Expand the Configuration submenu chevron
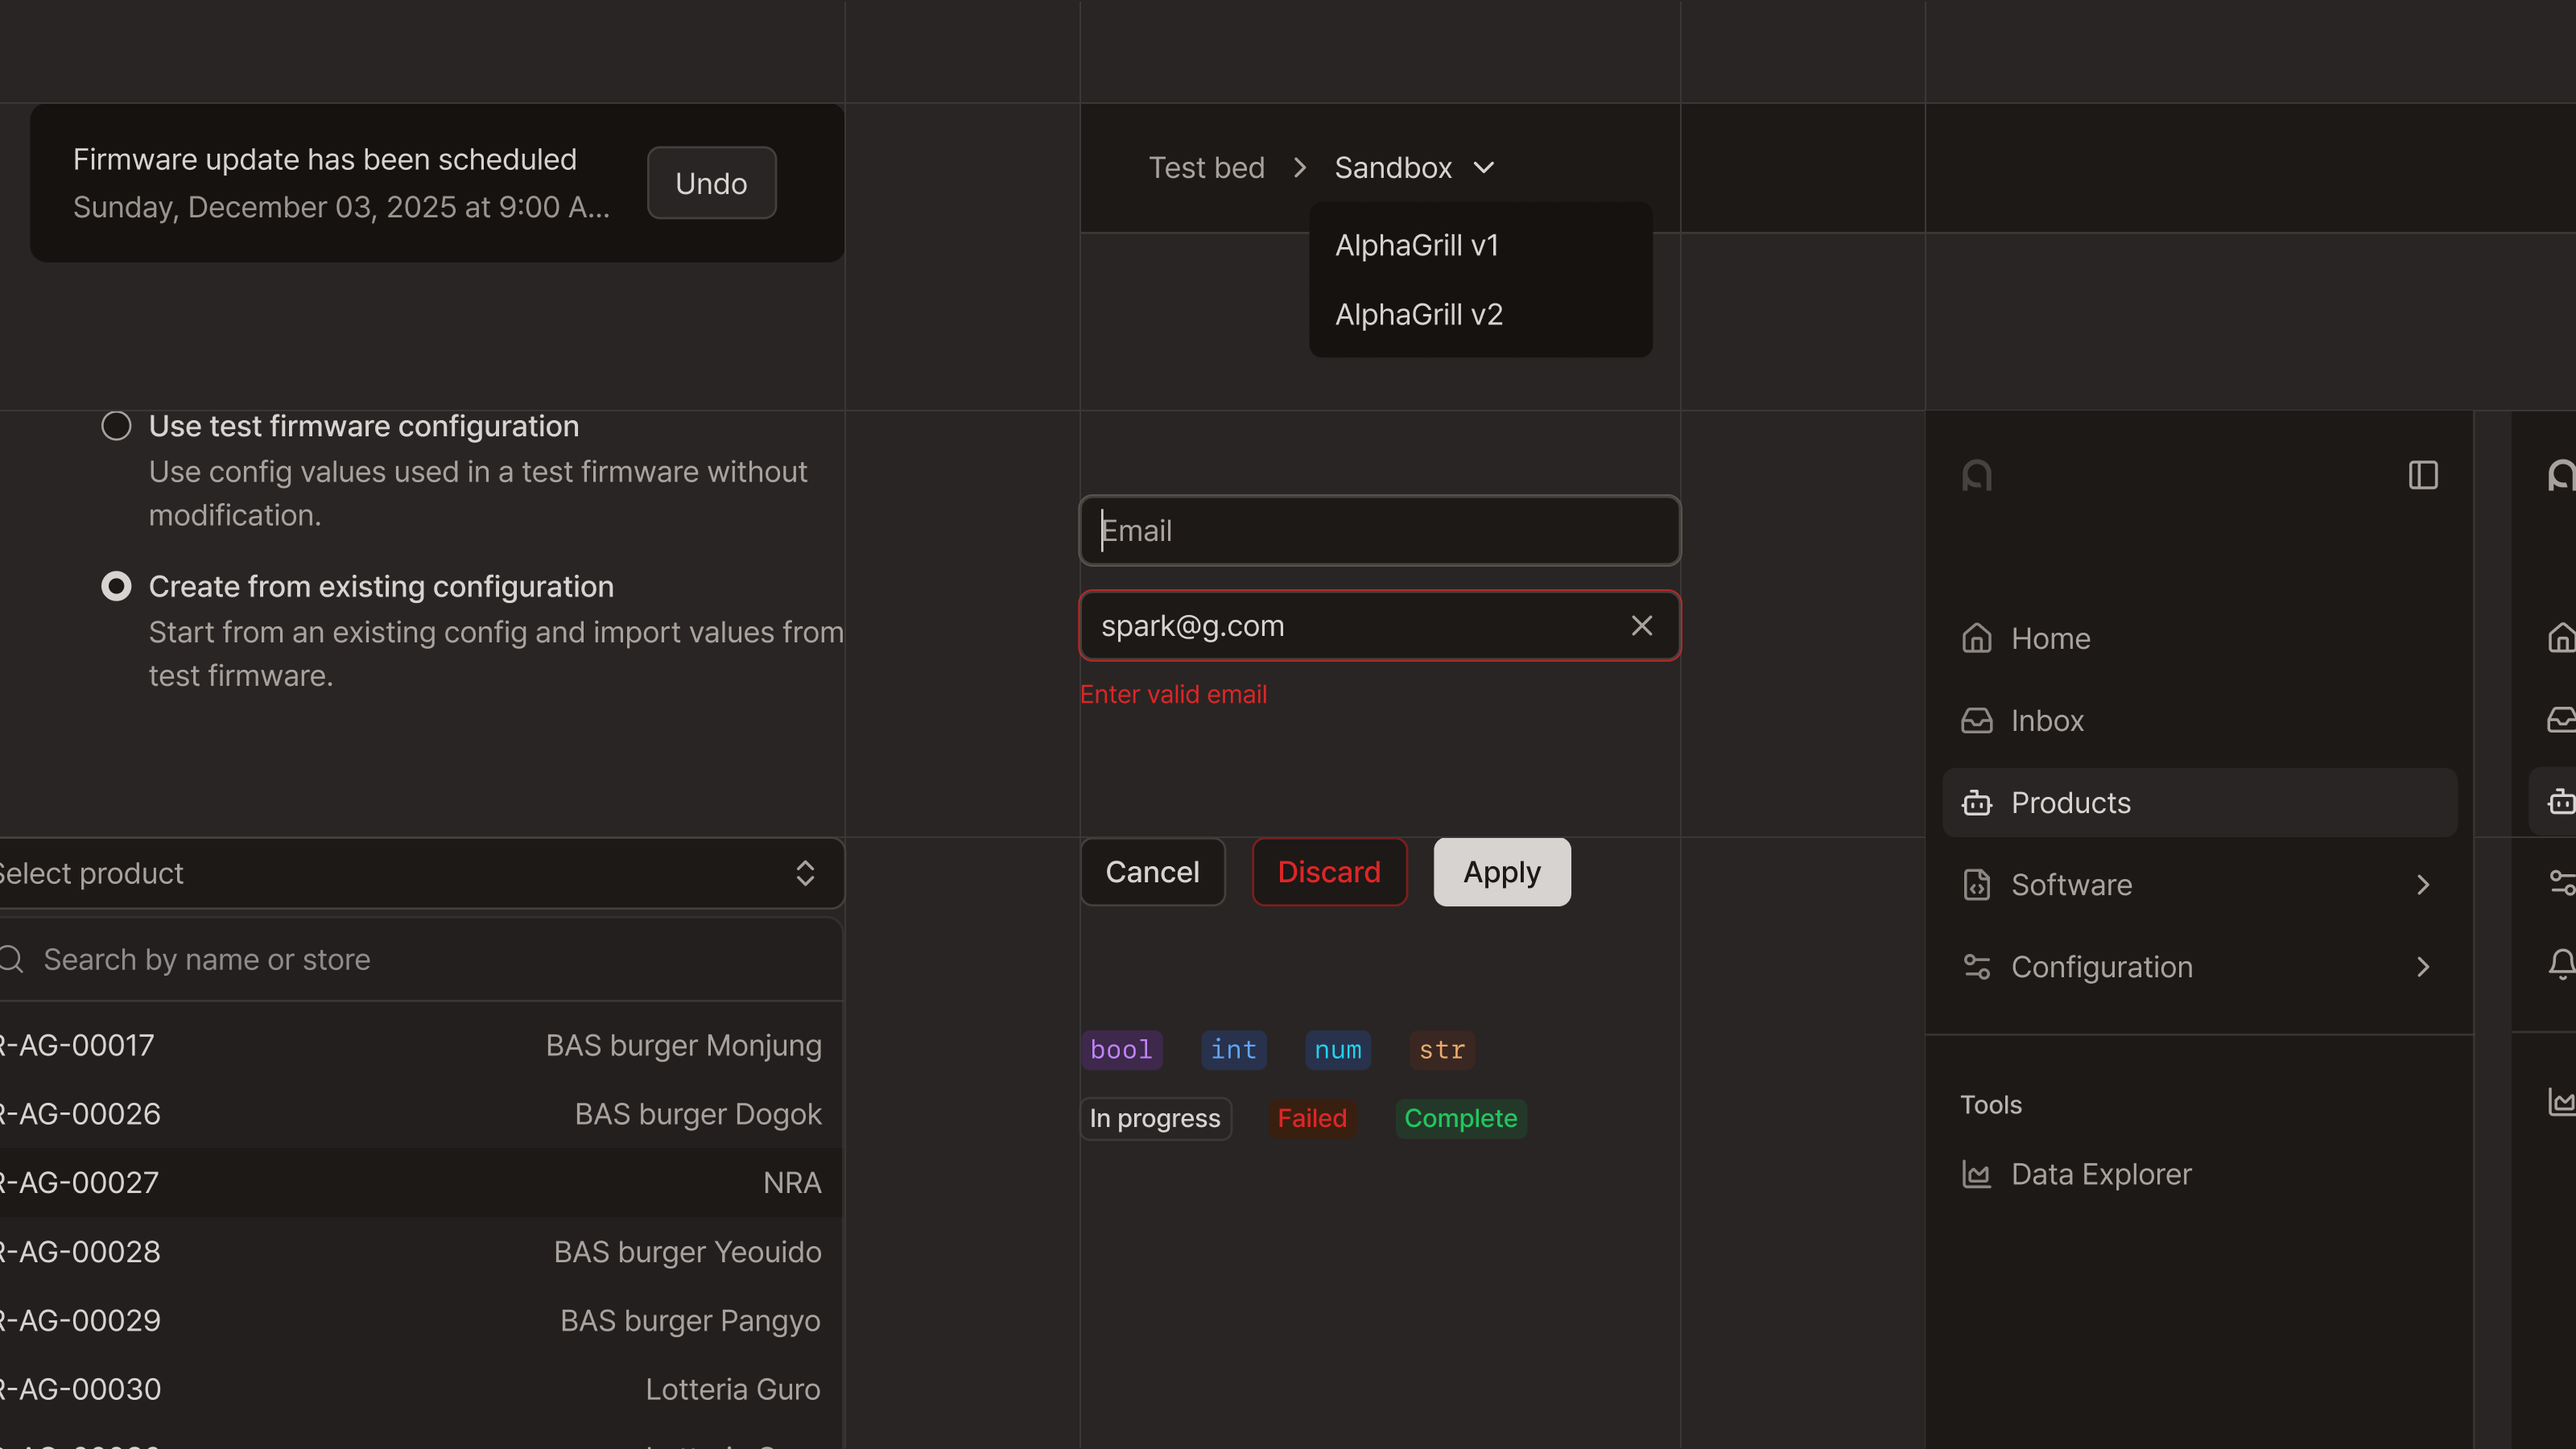The width and height of the screenshot is (2576, 1449). [2422, 967]
